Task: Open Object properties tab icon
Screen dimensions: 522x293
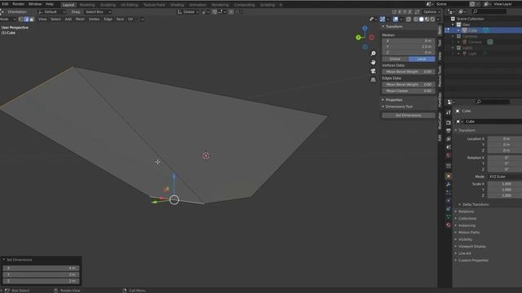Action: (x=449, y=176)
